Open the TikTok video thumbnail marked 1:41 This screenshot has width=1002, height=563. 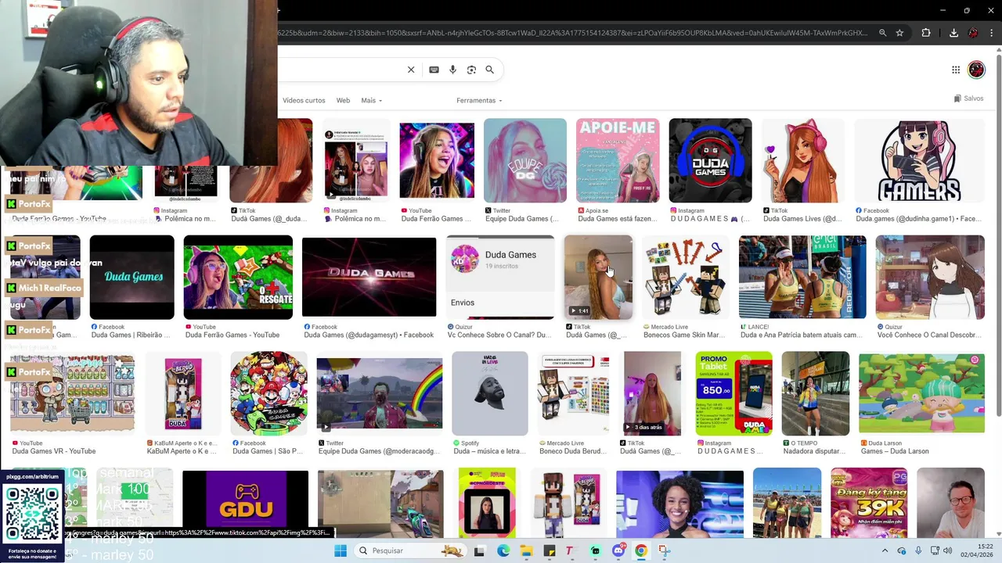pyautogui.click(x=598, y=277)
